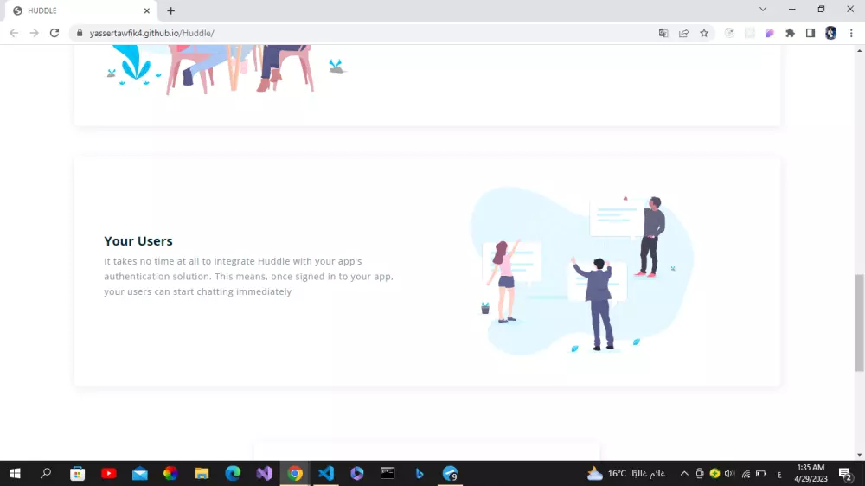Open Chrome three-dot menu
This screenshot has height=486, width=865.
(x=851, y=33)
